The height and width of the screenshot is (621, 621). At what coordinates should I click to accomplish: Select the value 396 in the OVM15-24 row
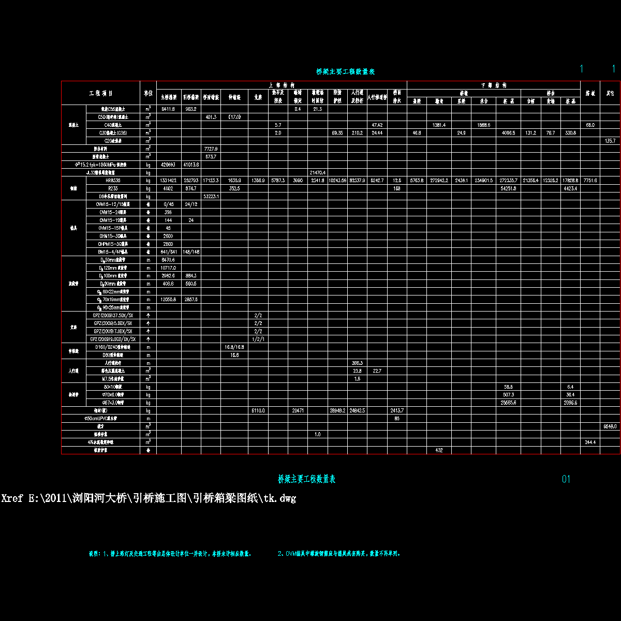pos(168,212)
